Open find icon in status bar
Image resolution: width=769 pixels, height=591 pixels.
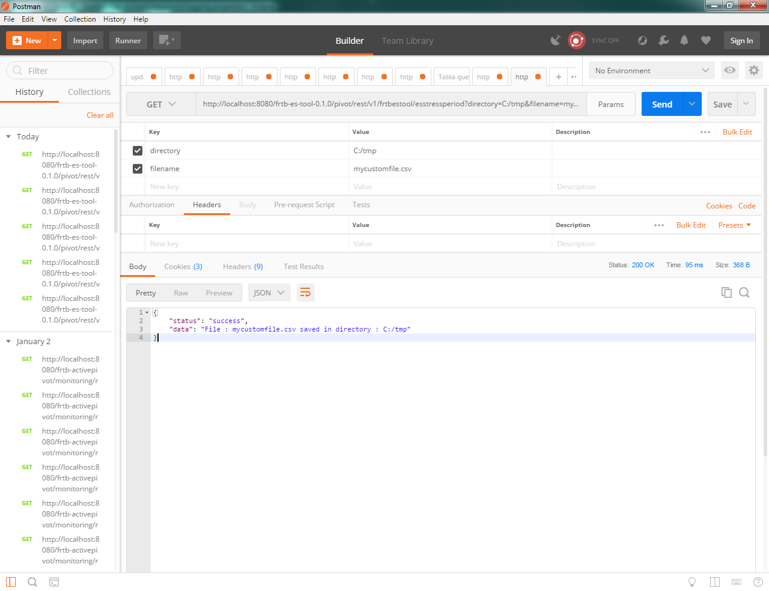[x=32, y=582]
